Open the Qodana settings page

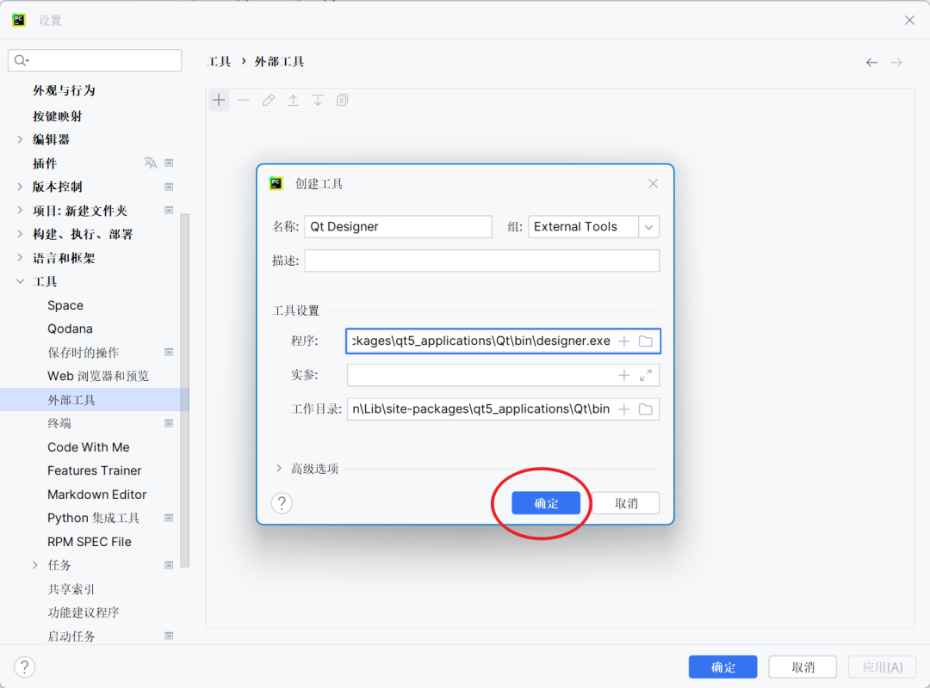70,329
